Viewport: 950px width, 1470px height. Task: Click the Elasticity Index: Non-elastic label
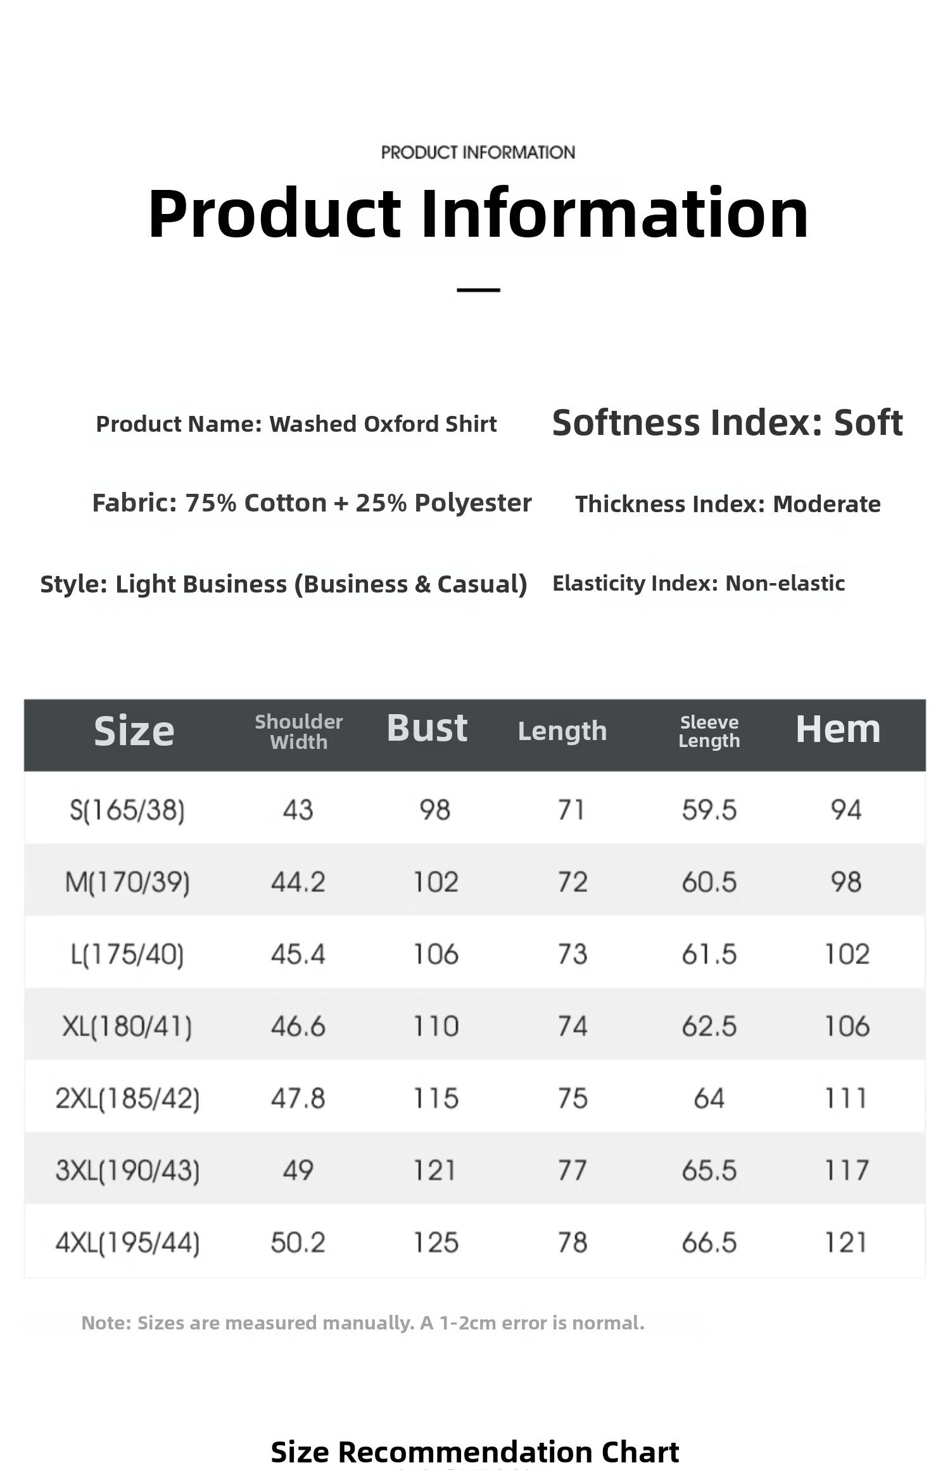click(699, 583)
